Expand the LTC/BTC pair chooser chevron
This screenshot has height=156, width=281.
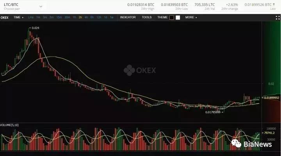(x=41, y=7)
